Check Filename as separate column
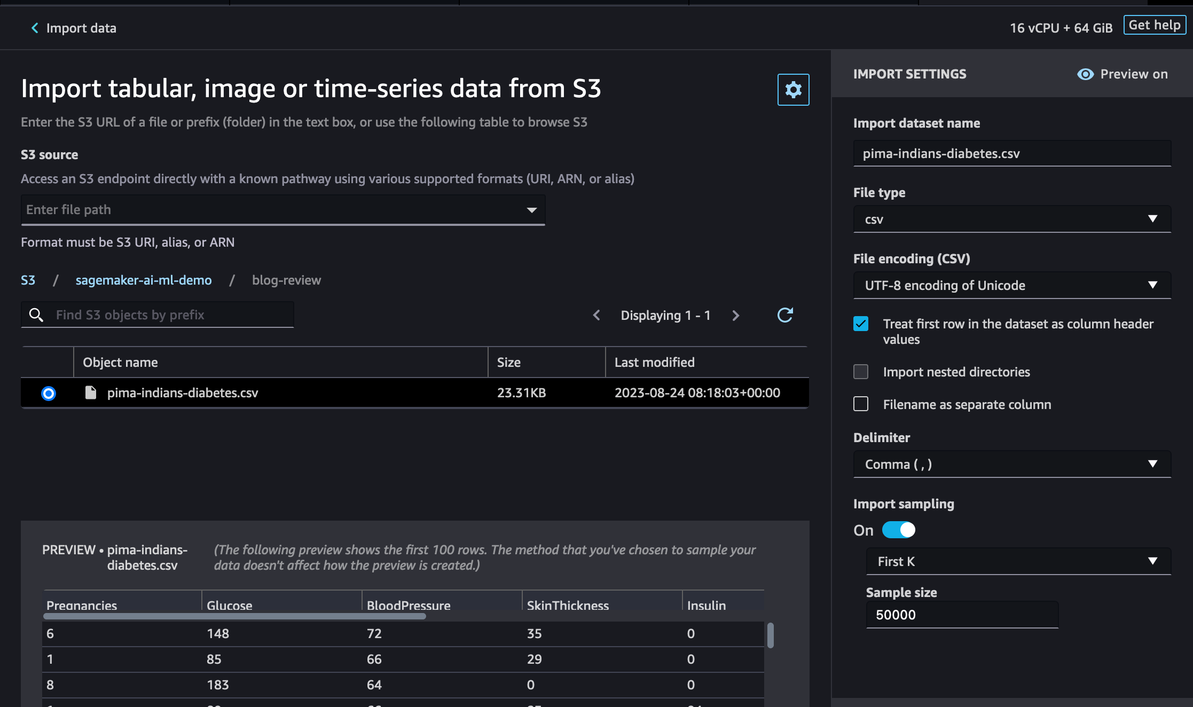The width and height of the screenshot is (1193, 707). point(861,404)
